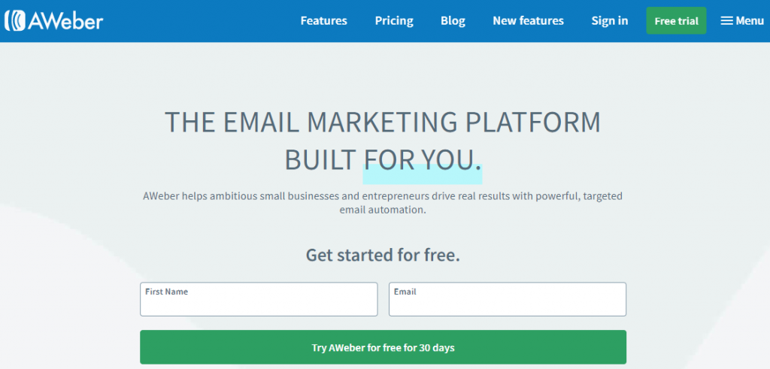This screenshot has height=369, width=770.
Task: Click the word BUILT in the headline
Action: pyautogui.click(x=320, y=161)
